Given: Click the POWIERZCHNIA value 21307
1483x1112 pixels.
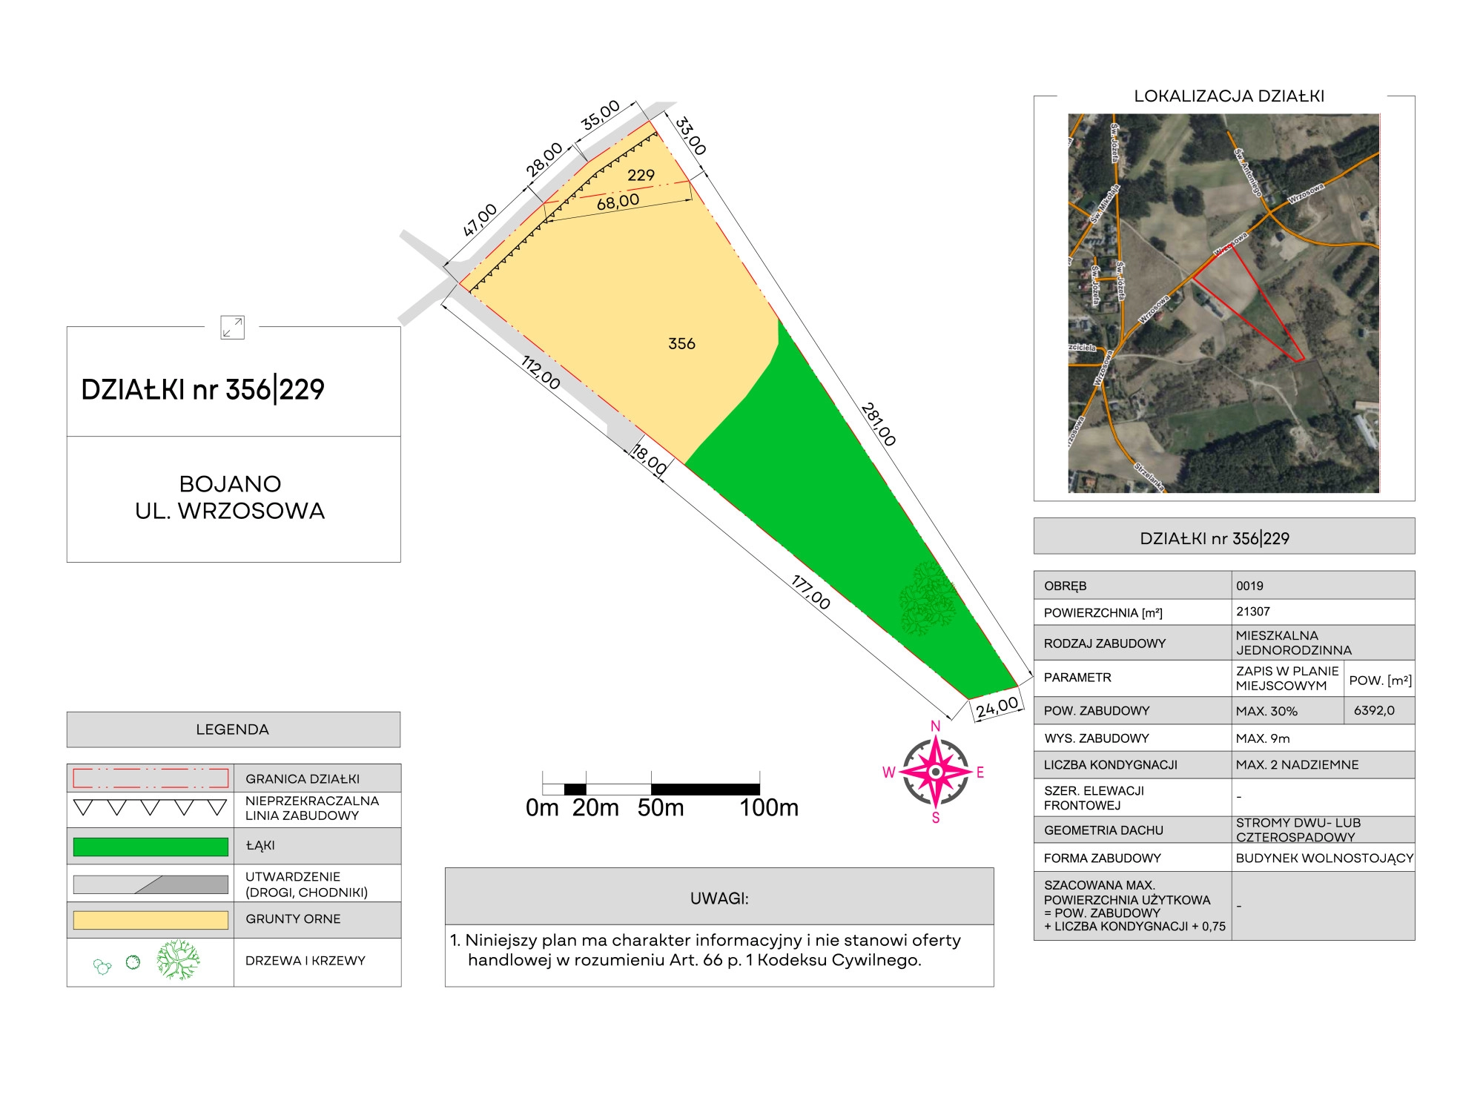Looking at the screenshot, I should (1253, 612).
